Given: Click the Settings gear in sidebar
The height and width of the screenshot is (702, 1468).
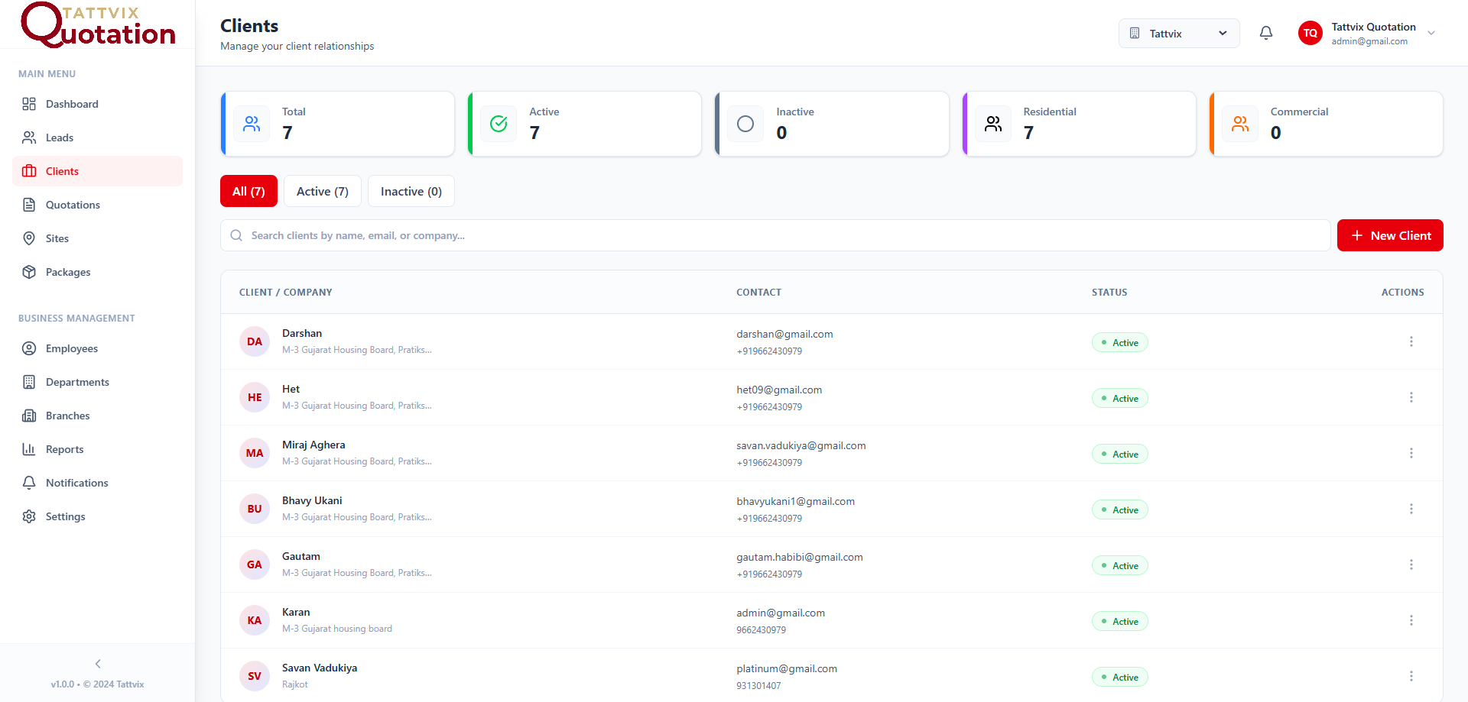Looking at the screenshot, I should point(28,516).
